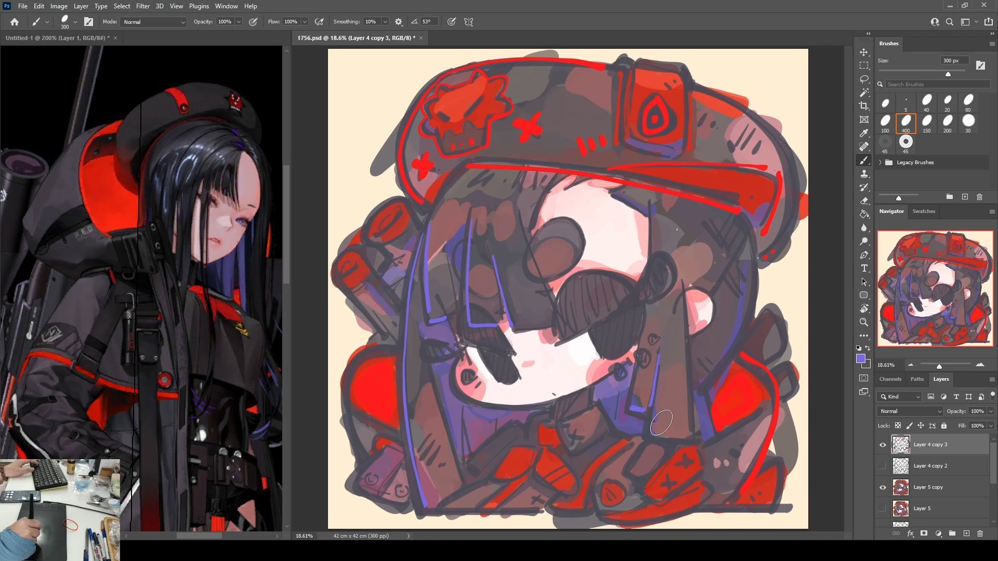Select the Clone Stamp tool
998x561 pixels.
tap(864, 174)
